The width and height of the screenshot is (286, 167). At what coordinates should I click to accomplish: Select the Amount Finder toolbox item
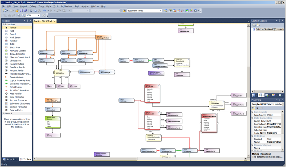point(17,71)
